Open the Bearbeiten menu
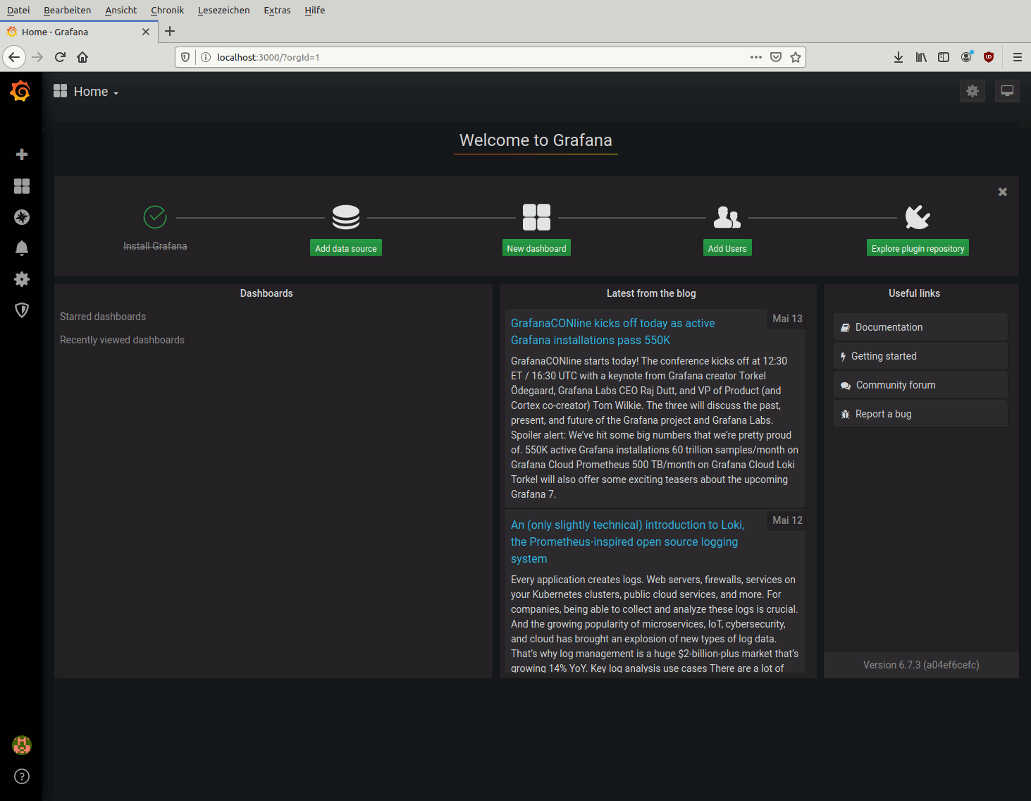The image size is (1031, 801). pos(68,10)
